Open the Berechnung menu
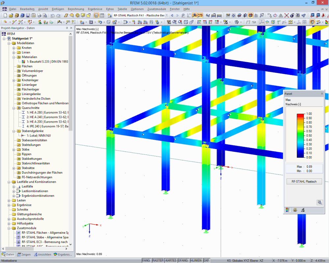Viewport: 329px width, 263px height. pos(76,9)
